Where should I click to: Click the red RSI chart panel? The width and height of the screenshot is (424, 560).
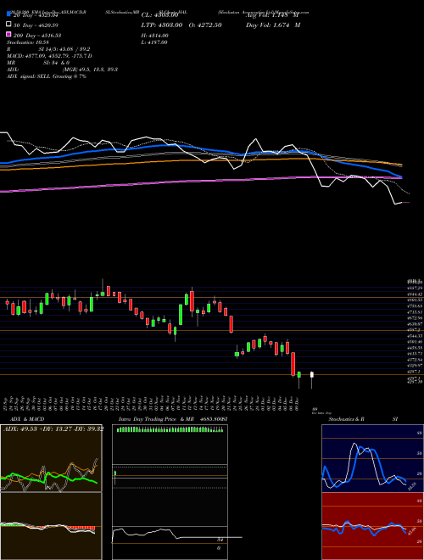tap(372, 526)
